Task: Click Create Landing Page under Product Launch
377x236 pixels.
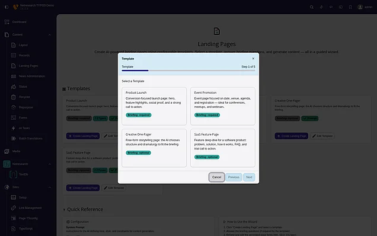Action: [x=83, y=136]
